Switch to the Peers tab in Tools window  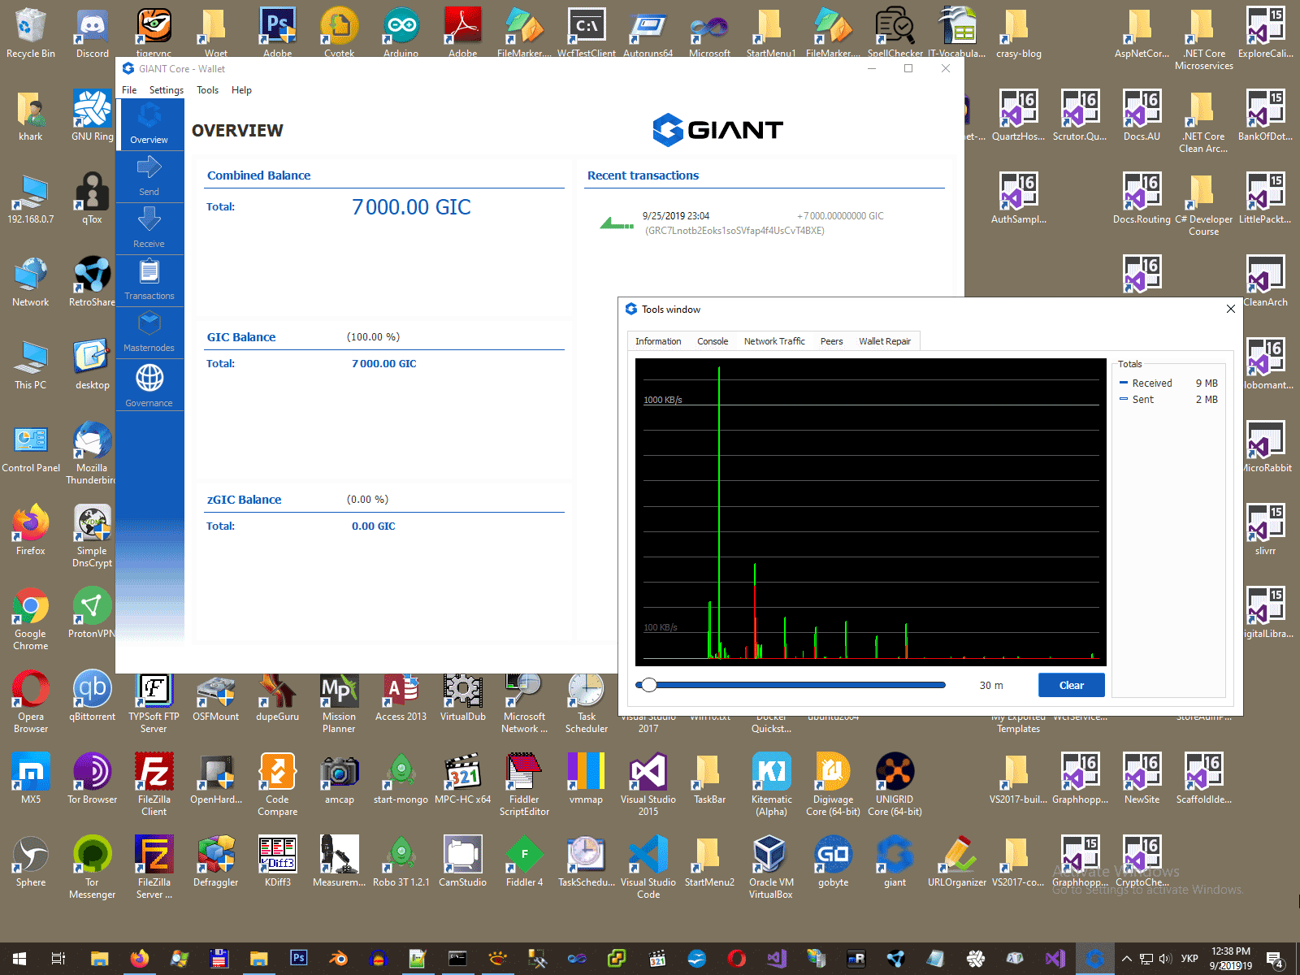[x=831, y=341]
